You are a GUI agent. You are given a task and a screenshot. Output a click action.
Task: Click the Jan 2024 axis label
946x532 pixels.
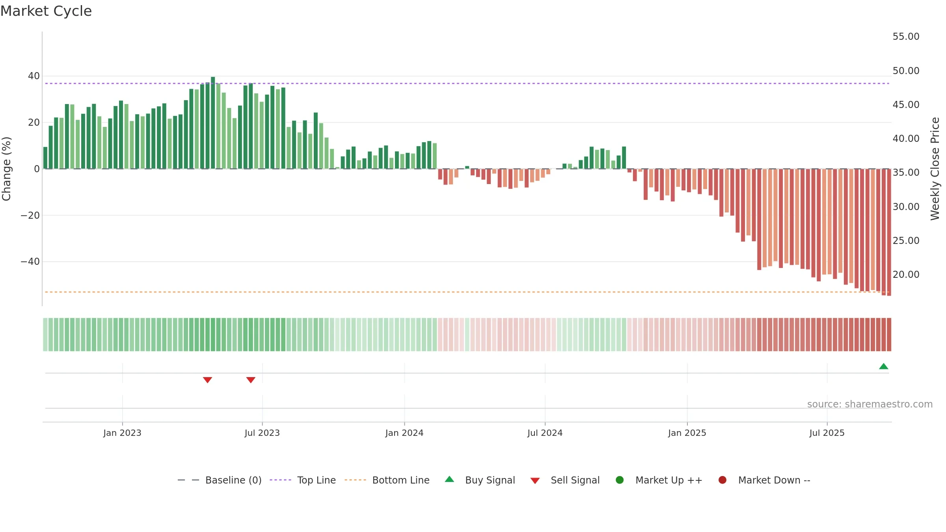click(404, 433)
